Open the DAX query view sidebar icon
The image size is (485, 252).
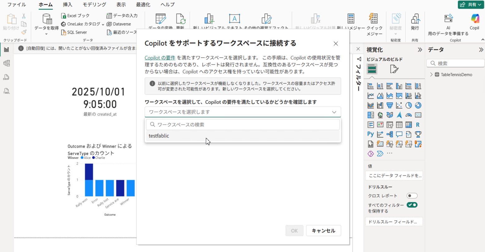tap(6, 77)
